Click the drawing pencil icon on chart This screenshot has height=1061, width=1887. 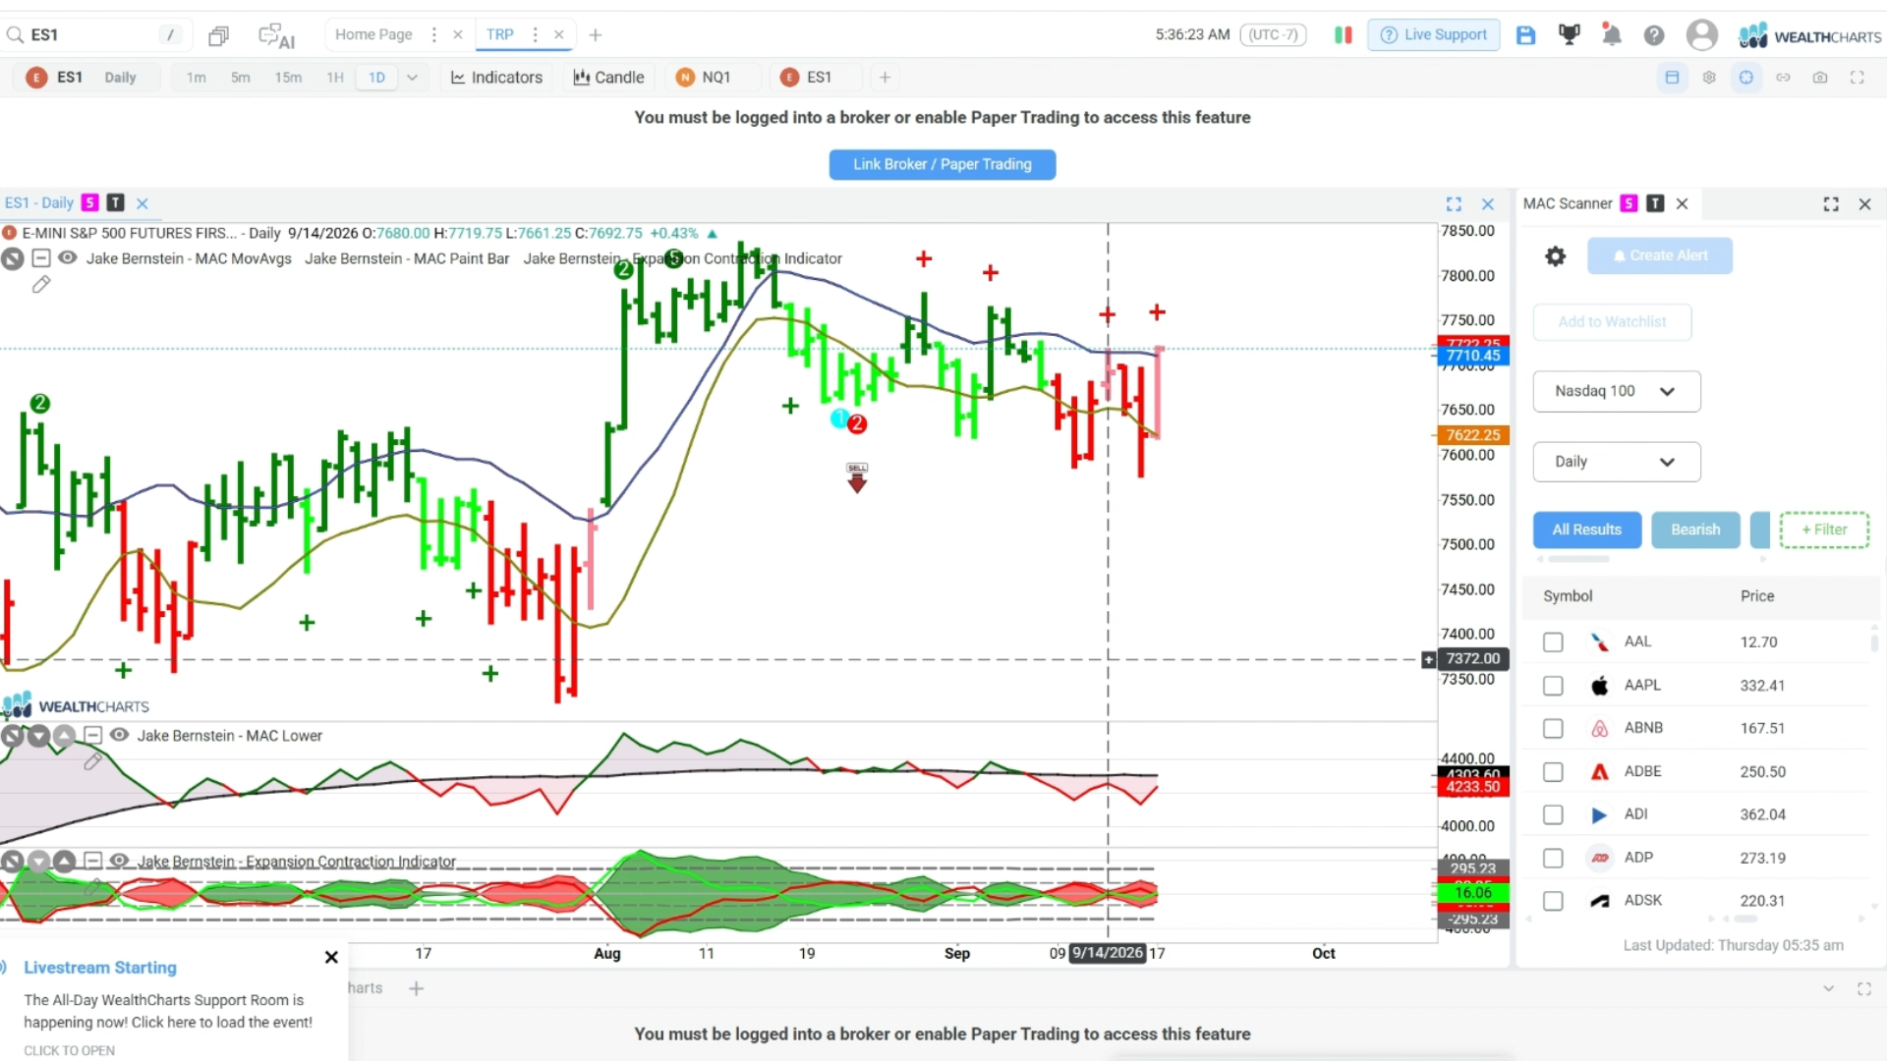pyautogui.click(x=41, y=285)
